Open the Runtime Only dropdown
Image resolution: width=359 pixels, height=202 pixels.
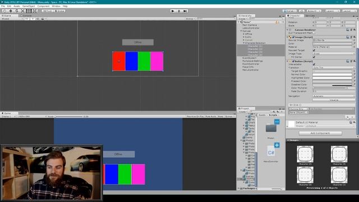pyautogui.click(x=299, y=109)
